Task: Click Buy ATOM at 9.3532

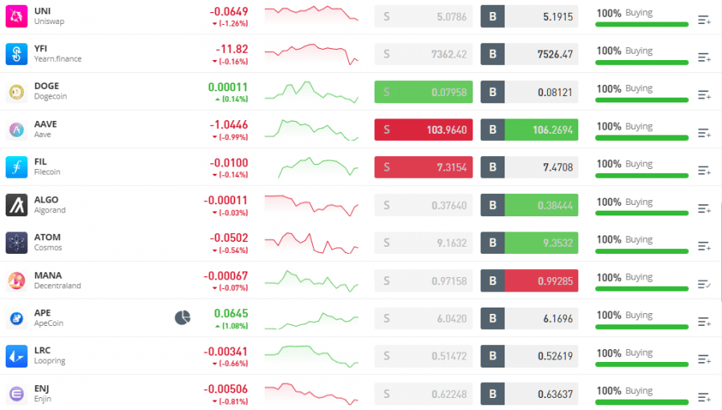Action: pos(529,243)
